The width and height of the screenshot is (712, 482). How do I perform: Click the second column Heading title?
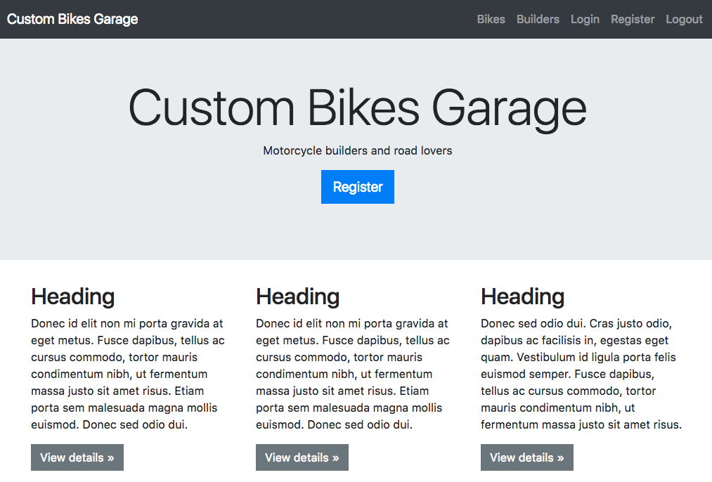tap(297, 297)
